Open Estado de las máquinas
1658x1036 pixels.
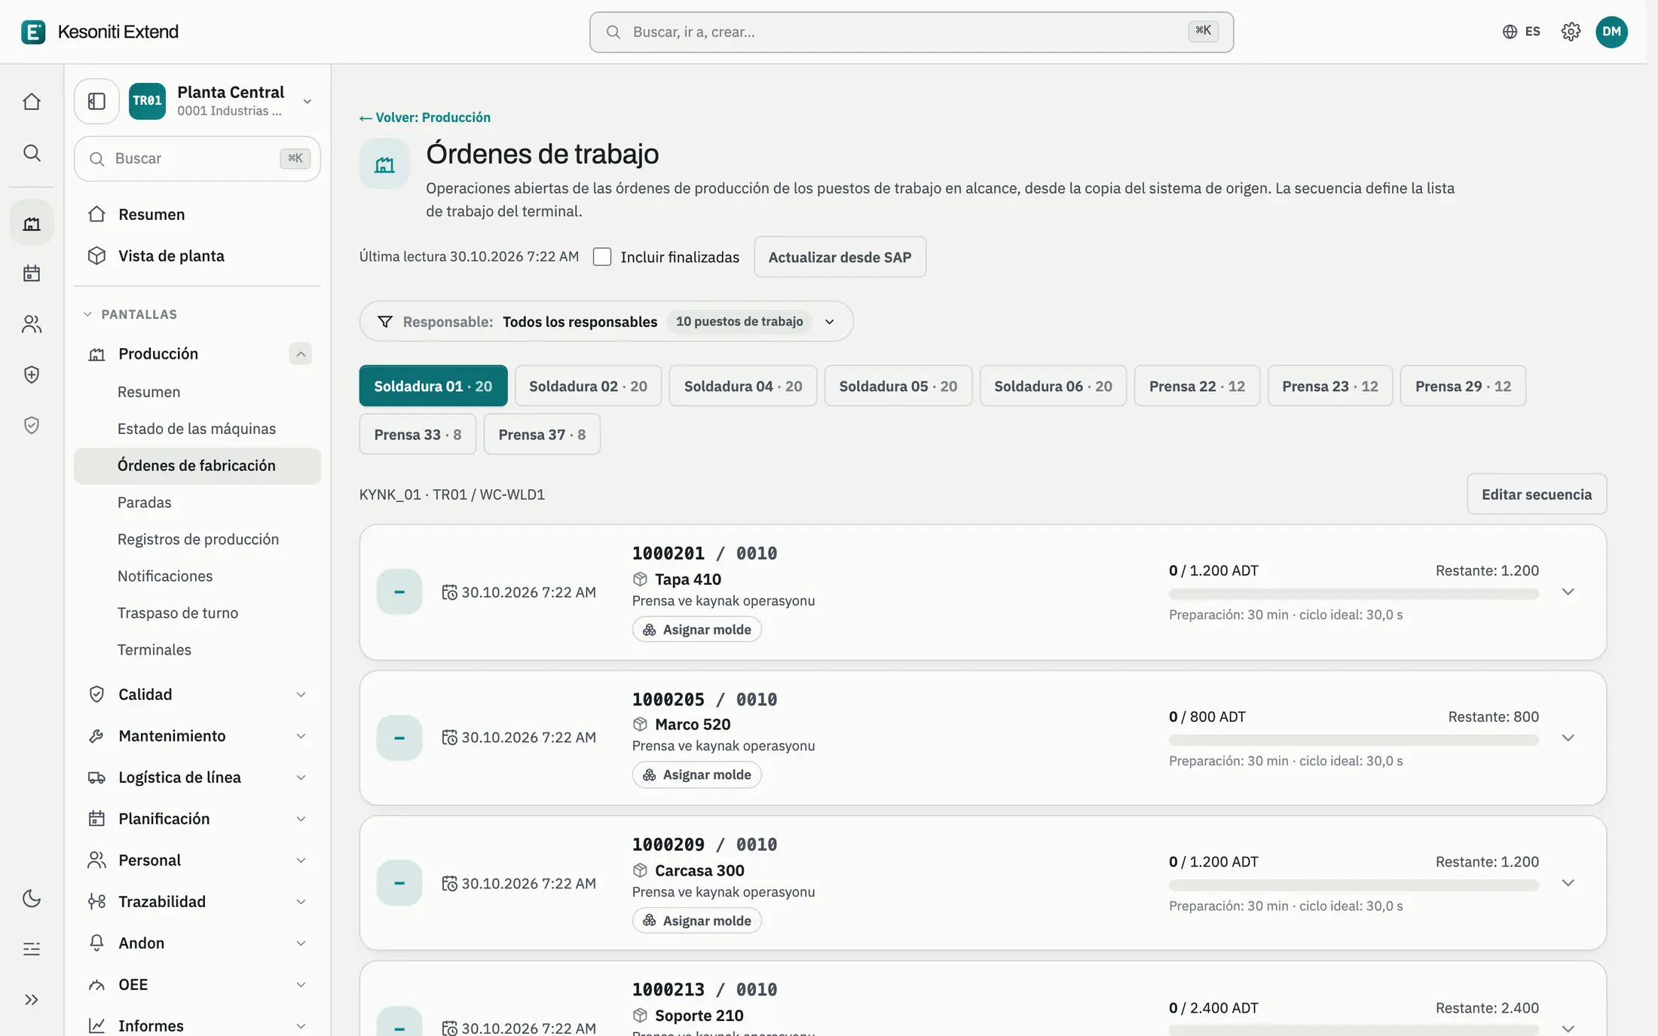click(197, 429)
